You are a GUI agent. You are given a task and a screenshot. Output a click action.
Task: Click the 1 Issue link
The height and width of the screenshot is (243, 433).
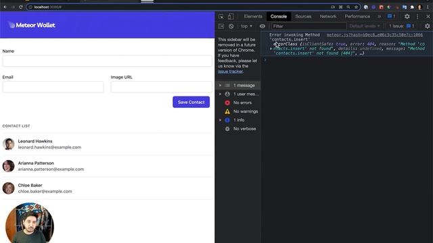[x=402, y=26]
